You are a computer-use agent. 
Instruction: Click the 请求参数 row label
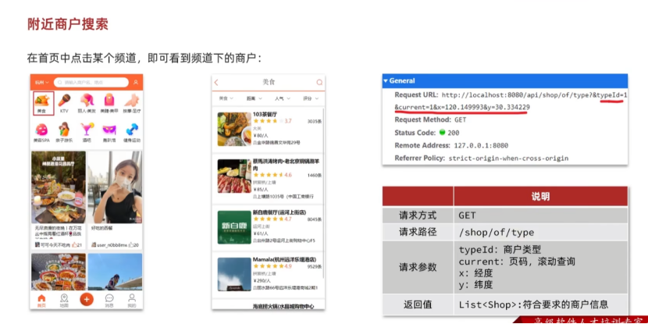pyautogui.click(x=418, y=267)
